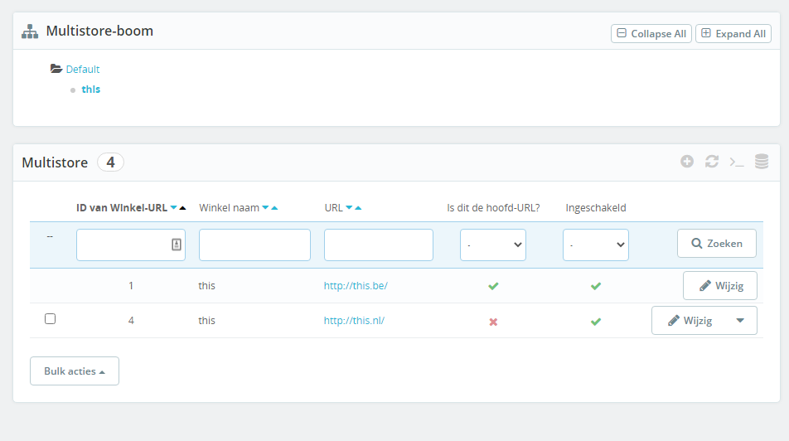
Task: Click red hoofd-URL cross for this.nl
Action: click(x=493, y=322)
